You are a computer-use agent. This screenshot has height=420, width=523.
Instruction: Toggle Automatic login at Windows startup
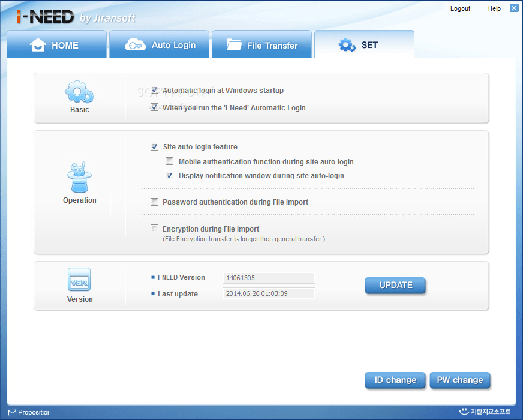pyautogui.click(x=154, y=90)
